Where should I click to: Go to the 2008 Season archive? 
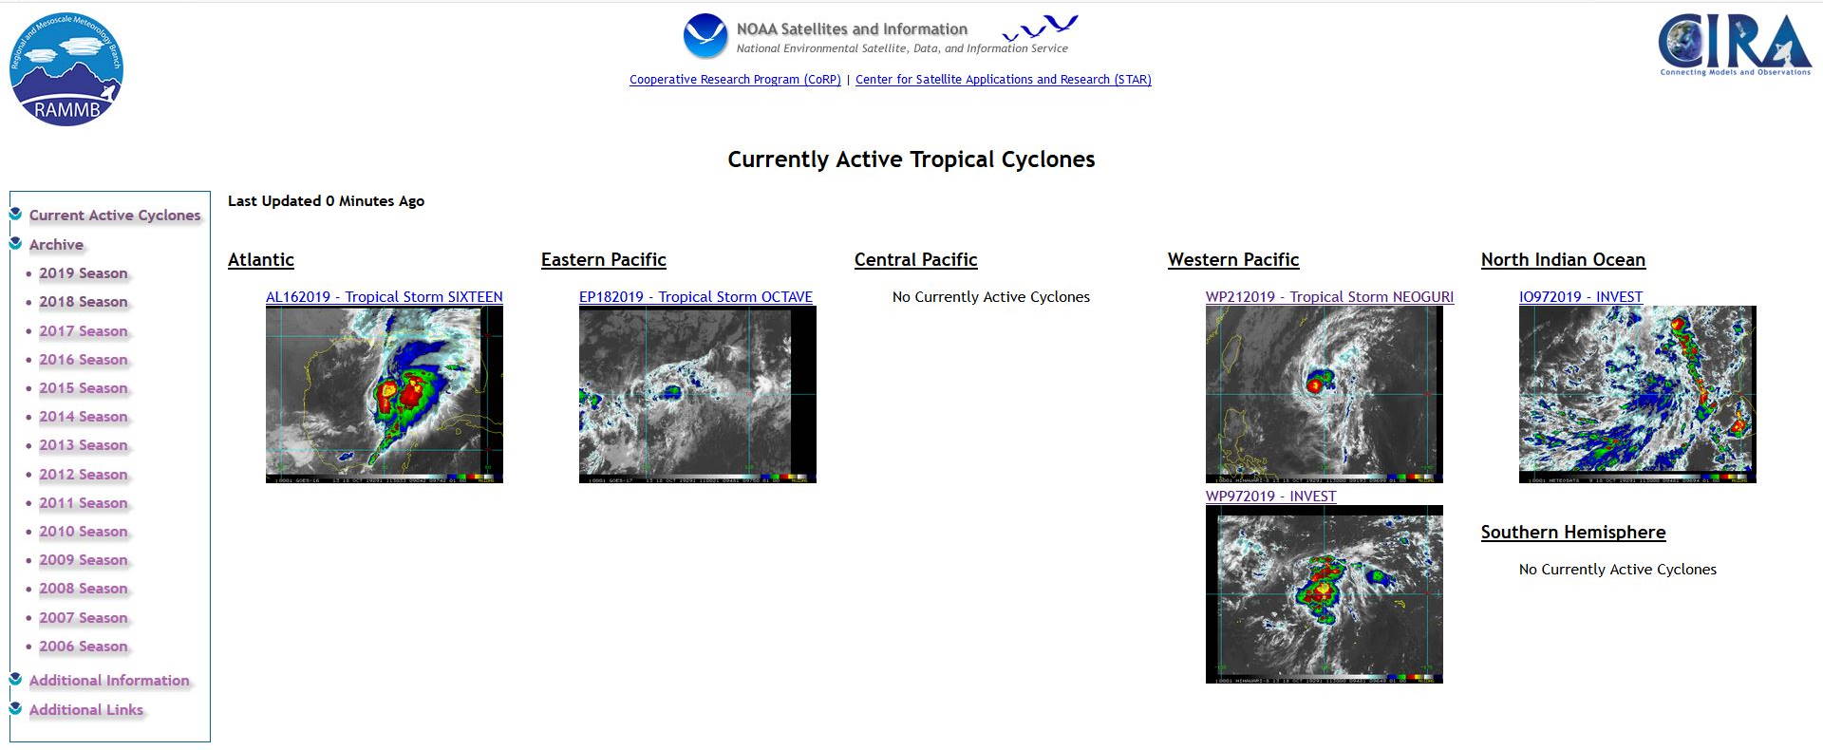(x=84, y=589)
